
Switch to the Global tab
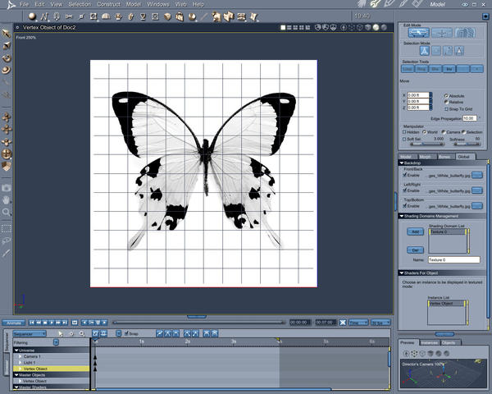tap(464, 157)
